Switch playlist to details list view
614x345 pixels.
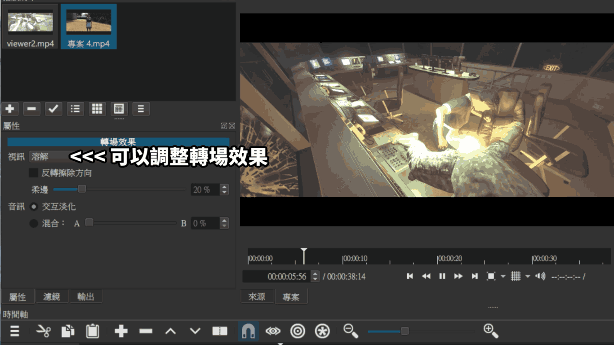click(75, 109)
